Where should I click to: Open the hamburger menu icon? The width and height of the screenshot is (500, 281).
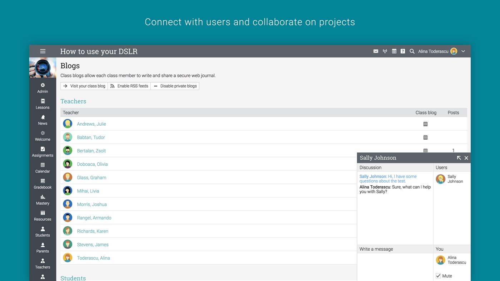coord(43,51)
